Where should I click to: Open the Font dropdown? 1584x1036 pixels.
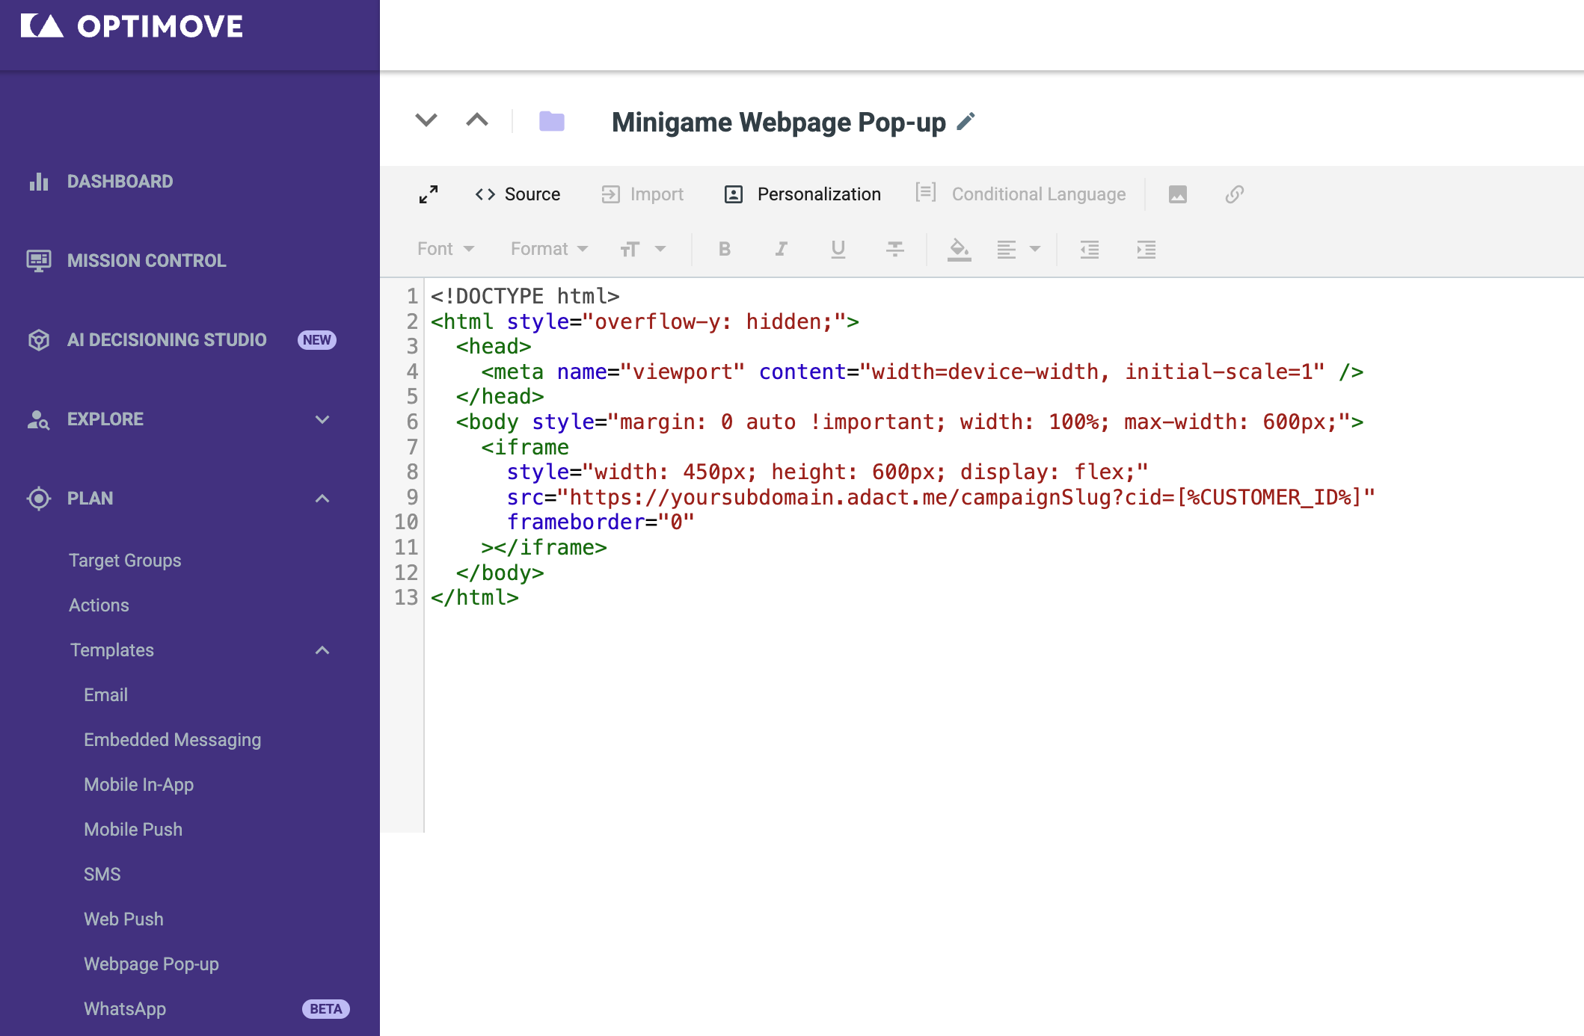click(446, 249)
